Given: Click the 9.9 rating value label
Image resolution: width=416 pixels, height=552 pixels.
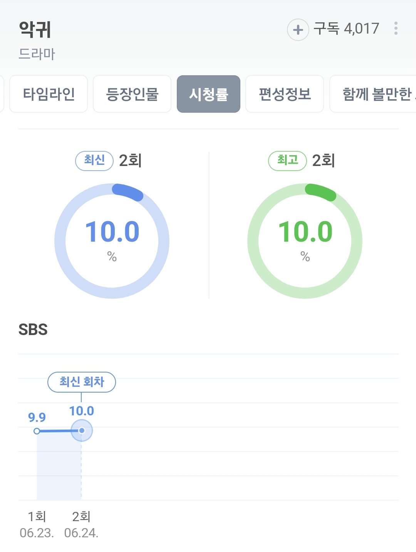Looking at the screenshot, I should (x=37, y=417).
